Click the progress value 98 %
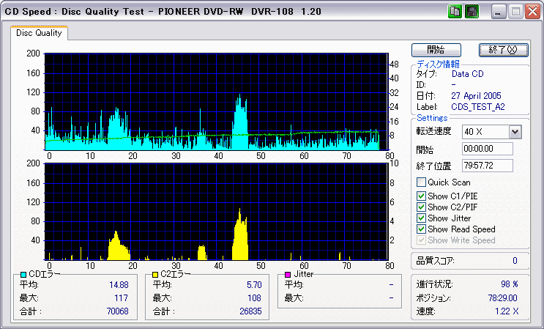Screen dimensions: 544x329 (510, 284)
